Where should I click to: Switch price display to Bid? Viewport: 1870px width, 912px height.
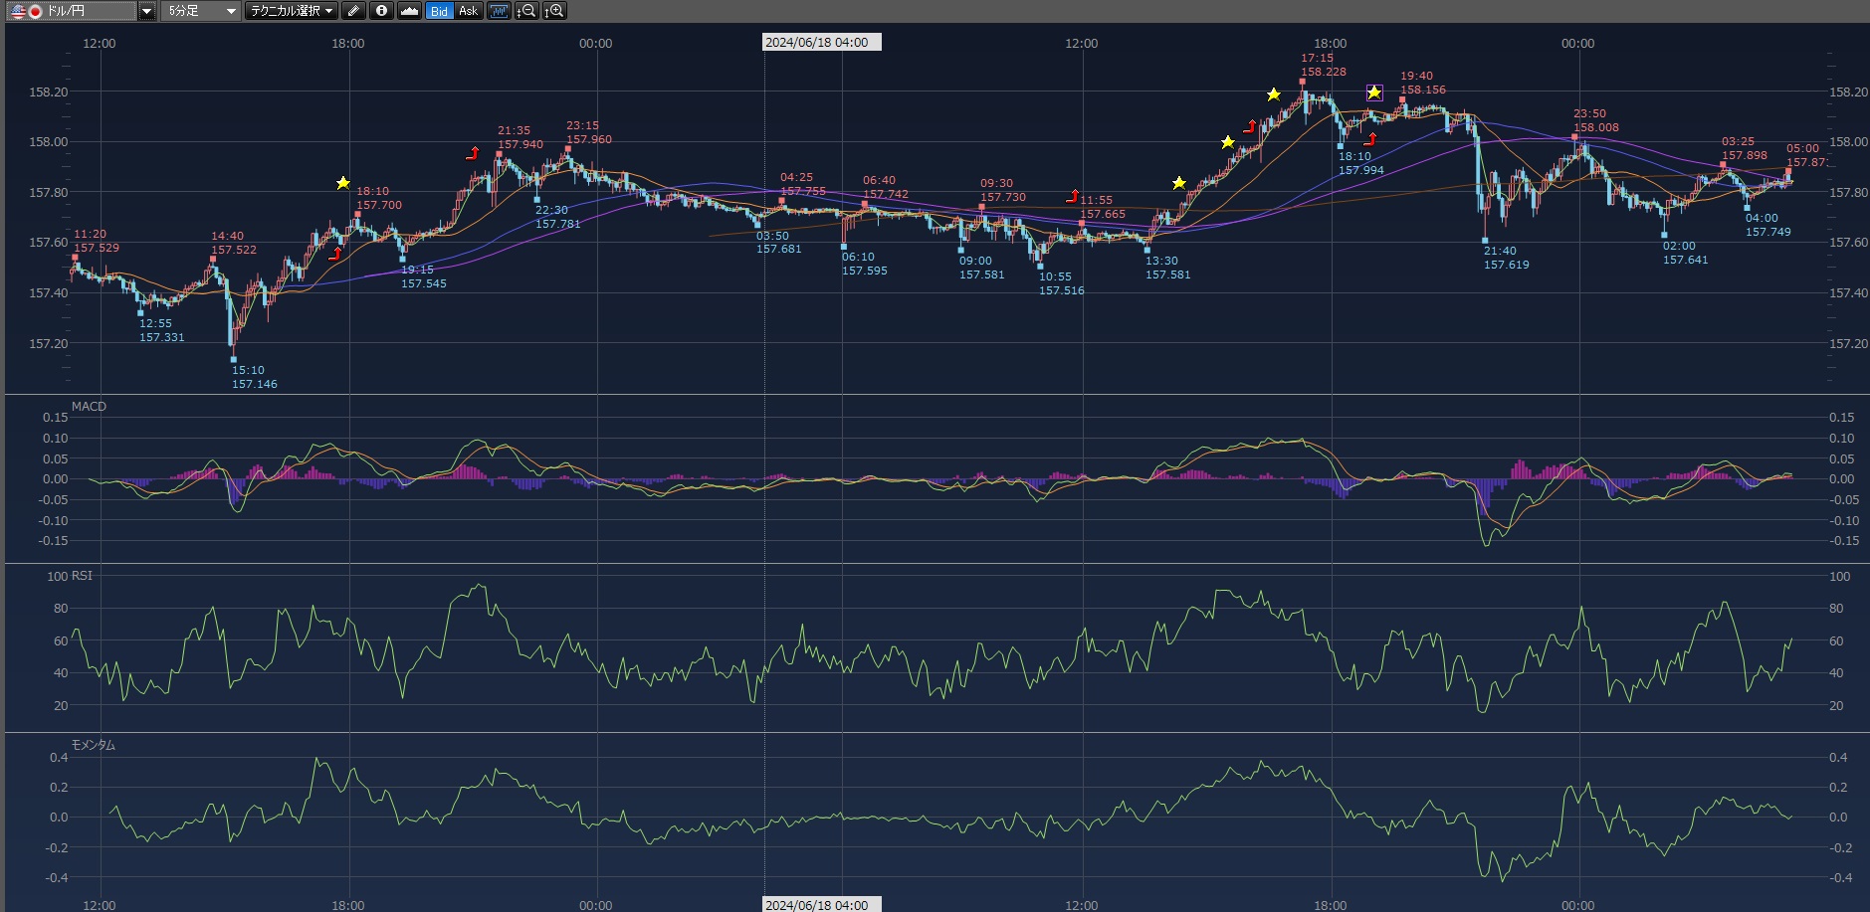click(x=439, y=11)
